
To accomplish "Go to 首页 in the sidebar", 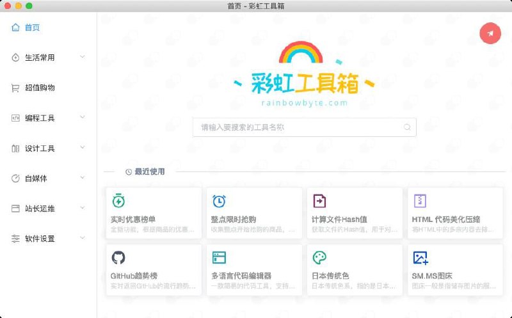I will 32,28.
